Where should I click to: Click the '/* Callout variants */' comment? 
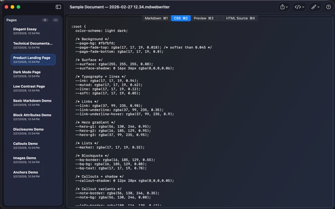[98, 189]
